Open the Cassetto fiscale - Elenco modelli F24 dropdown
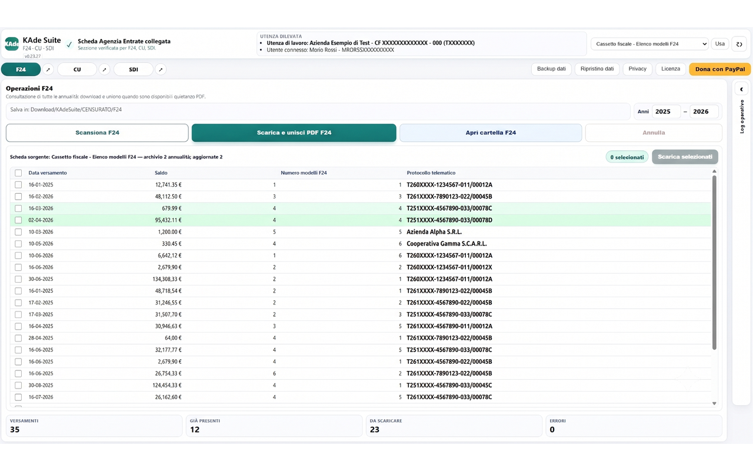 (650, 44)
